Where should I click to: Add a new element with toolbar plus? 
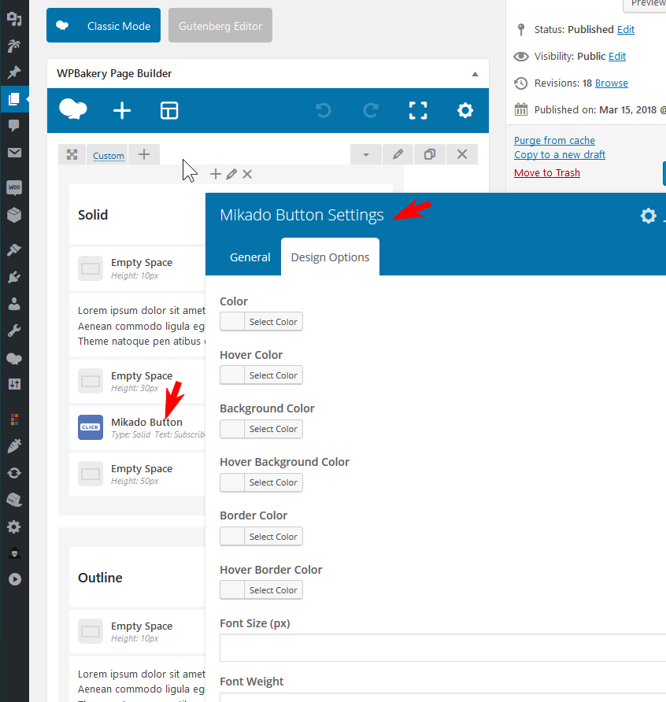point(122,111)
